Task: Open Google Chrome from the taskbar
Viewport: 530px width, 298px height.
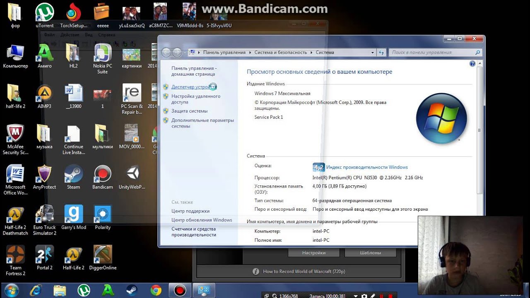Action: [x=156, y=290]
